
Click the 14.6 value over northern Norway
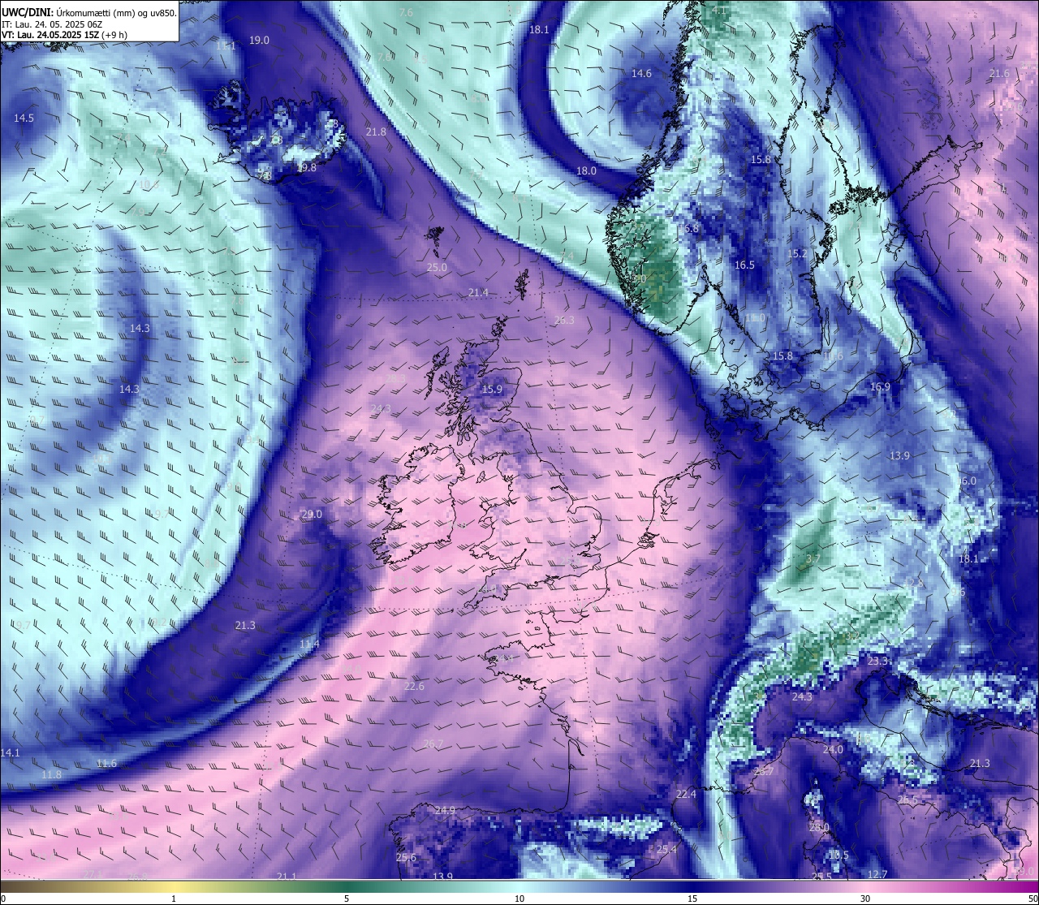click(x=641, y=74)
